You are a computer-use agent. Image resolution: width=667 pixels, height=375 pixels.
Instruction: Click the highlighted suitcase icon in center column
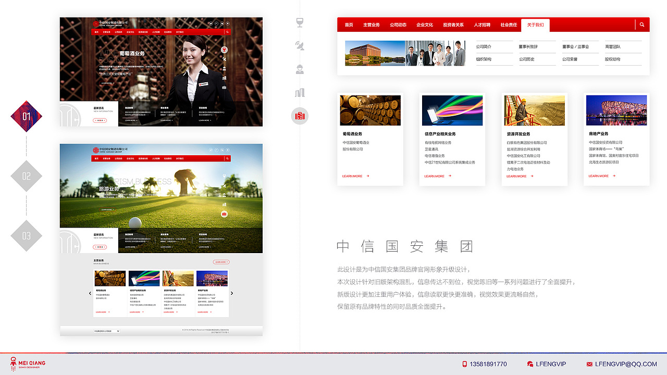pyautogui.click(x=300, y=116)
